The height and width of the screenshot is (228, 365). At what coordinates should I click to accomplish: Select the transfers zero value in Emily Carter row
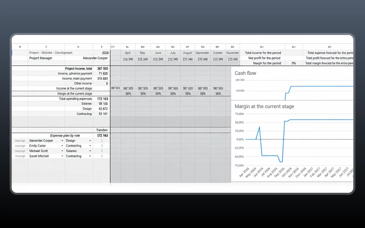102,146
